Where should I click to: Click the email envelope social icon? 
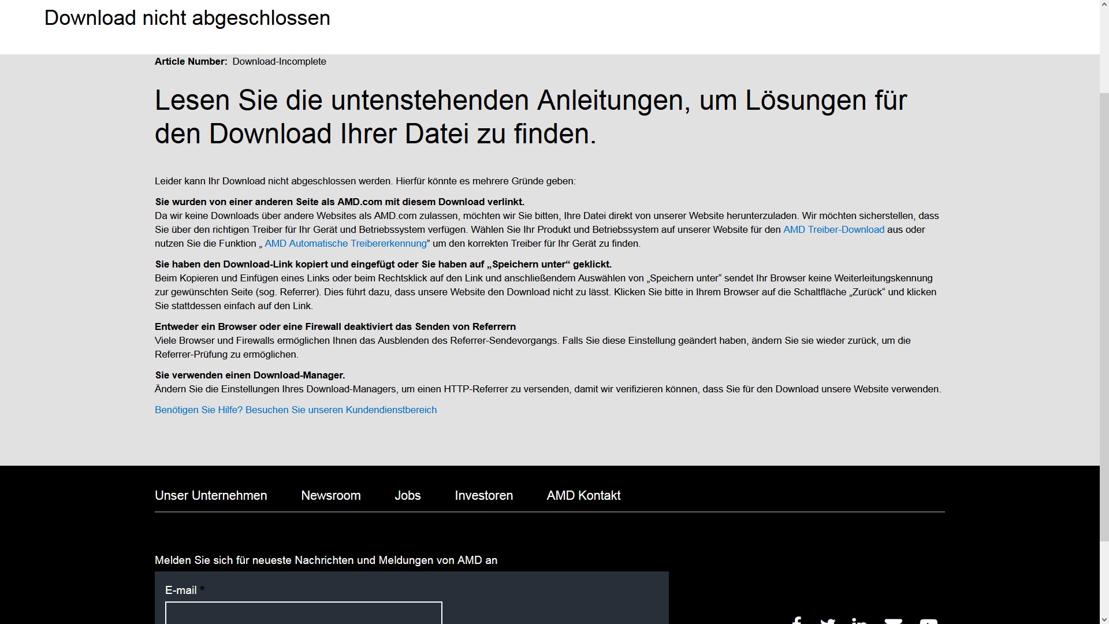coord(893,621)
